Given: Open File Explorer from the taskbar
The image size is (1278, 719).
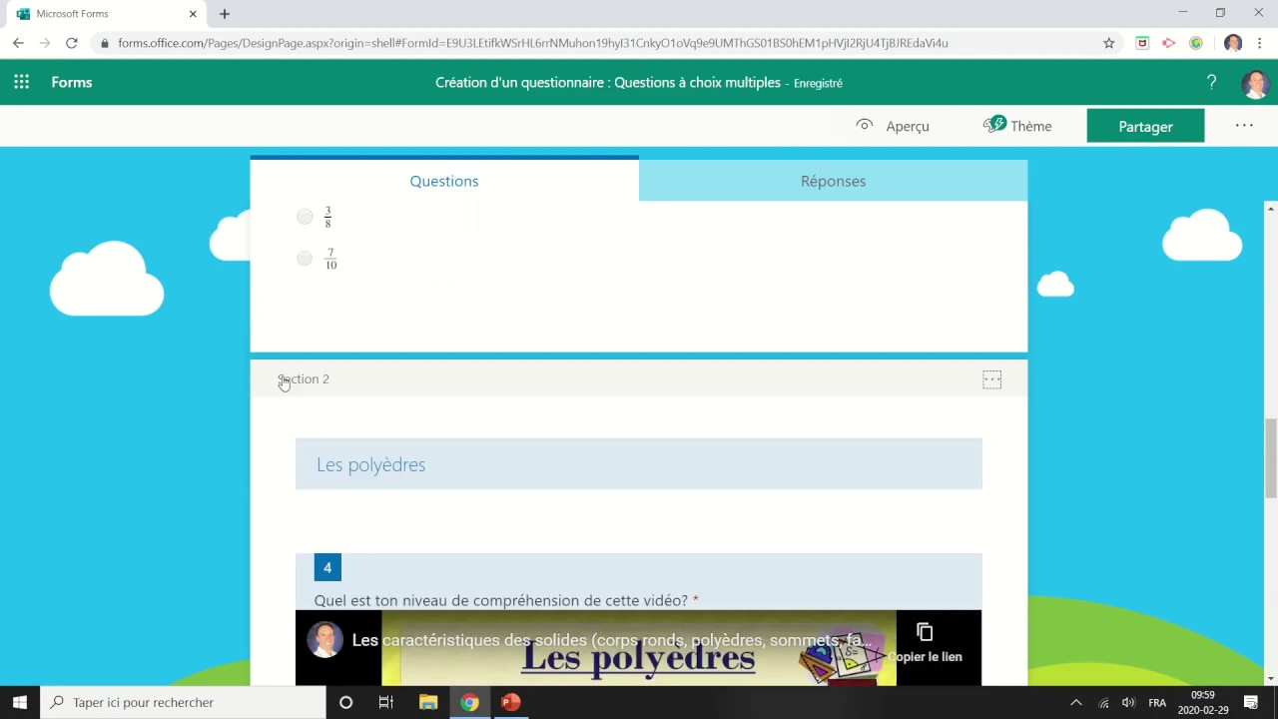Looking at the screenshot, I should pyautogui.click(x=428, y=702).
